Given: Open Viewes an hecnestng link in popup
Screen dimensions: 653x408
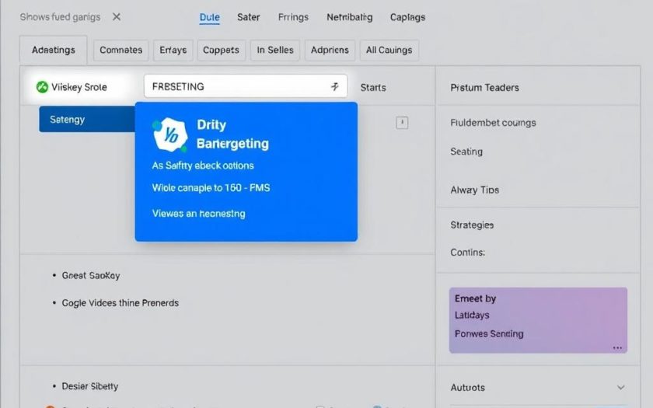Looking at the screenshot, I should (x=198, y=213).
